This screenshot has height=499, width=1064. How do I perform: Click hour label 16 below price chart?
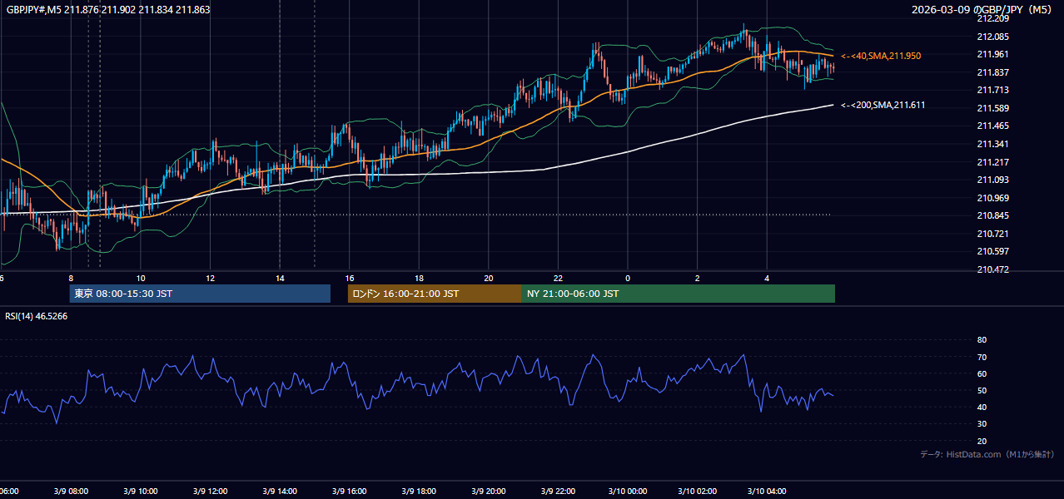[350, 279]
